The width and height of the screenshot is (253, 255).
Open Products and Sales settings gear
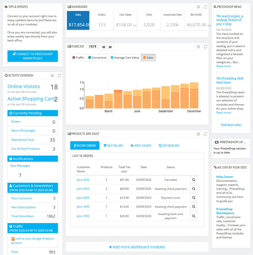[x=198, y=134]
